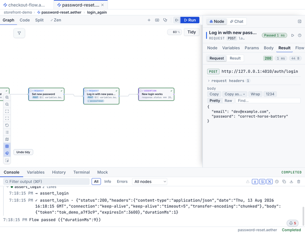The image size is (305, 233).
Task: Switch body view to Raw
Action: (x=228, y=101)
